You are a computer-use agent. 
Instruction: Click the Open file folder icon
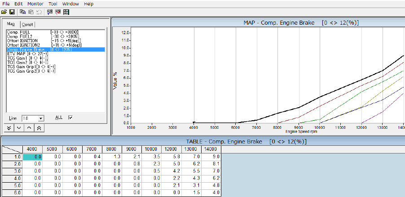4,11
